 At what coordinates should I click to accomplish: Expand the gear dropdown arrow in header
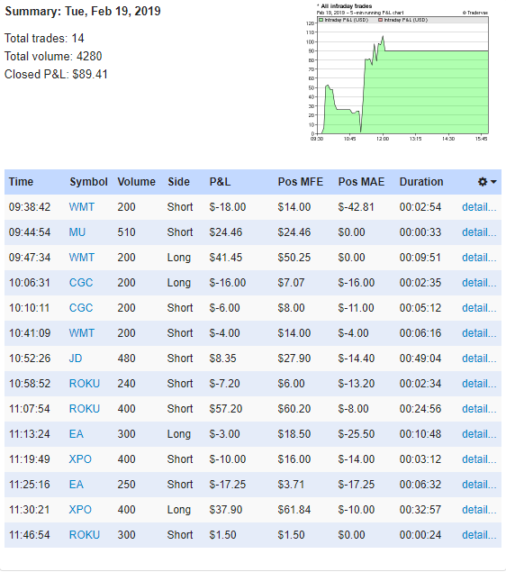493,182
